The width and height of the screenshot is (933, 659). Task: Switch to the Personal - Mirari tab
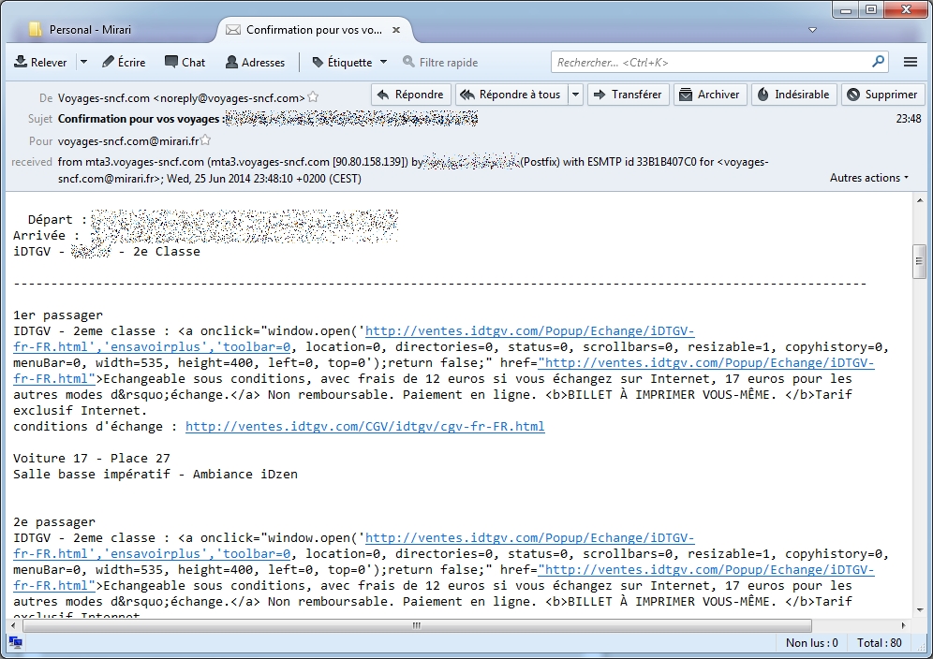pyautogui.click(x=83, y=30)
